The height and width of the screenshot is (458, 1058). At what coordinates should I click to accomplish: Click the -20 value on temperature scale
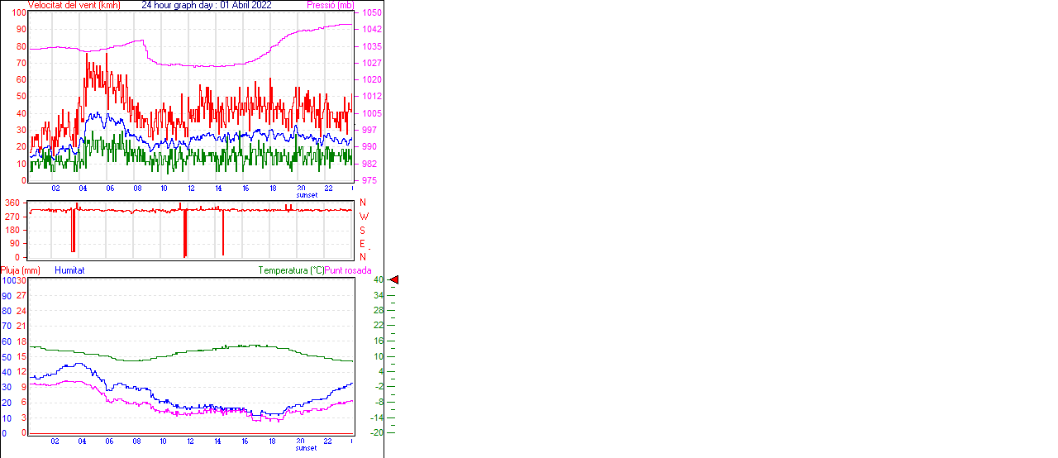pos(377,432)
